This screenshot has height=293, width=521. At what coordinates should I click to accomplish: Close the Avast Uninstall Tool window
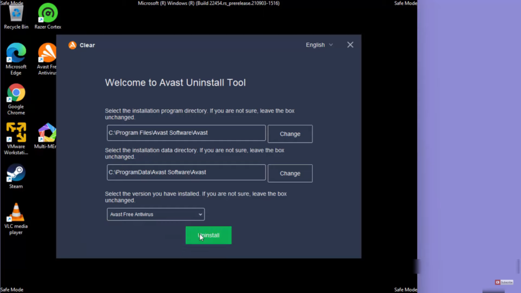[350, 45]
